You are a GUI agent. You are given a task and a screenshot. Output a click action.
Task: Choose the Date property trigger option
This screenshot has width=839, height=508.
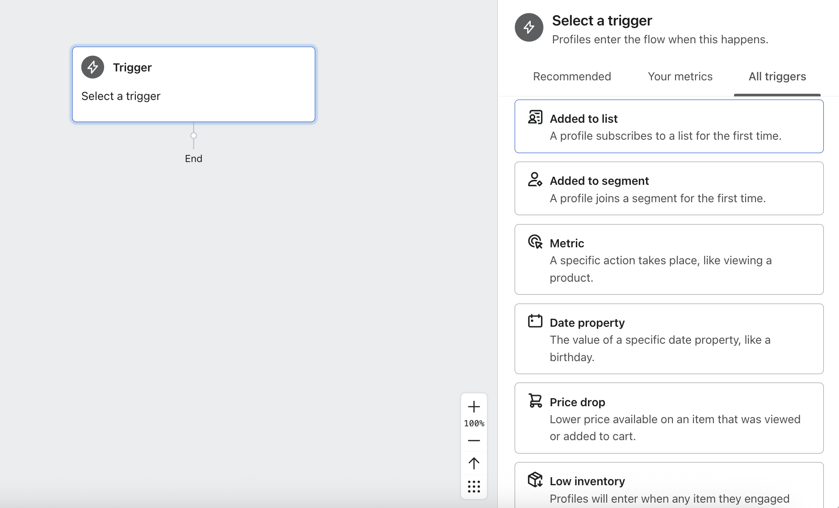669,339
